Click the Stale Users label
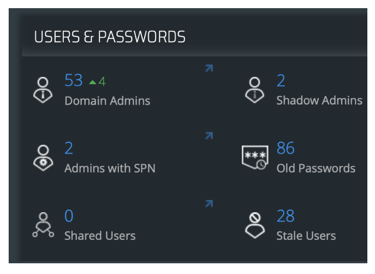 coord(306,236)
